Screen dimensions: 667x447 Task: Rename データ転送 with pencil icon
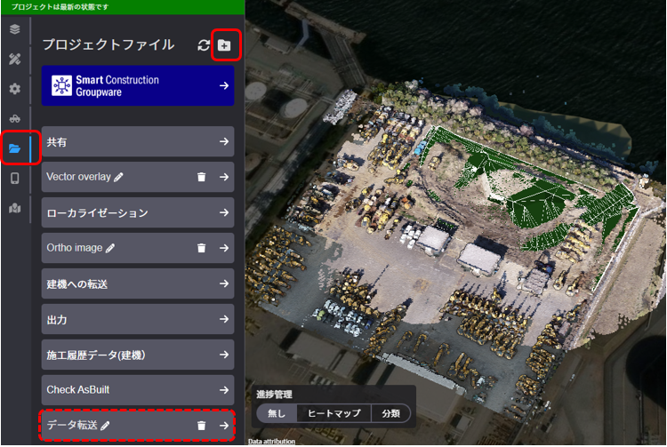pyautogui.click(x=105, y=426)
